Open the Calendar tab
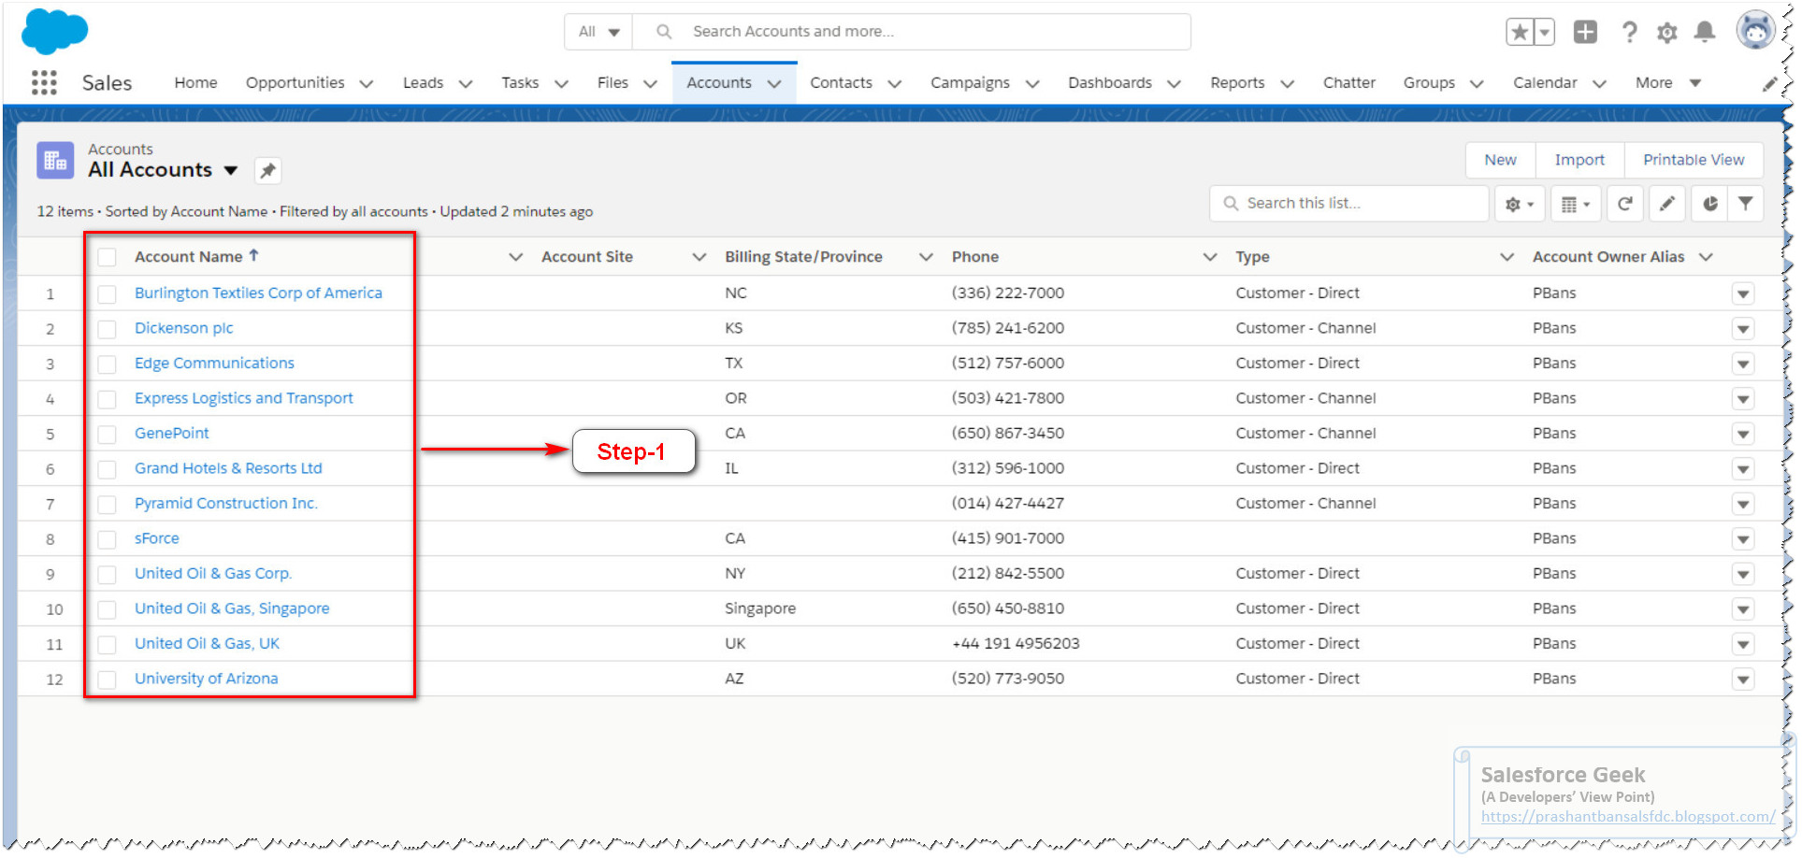The height and width of the screenshot is (858, 1802). coord(1545,82)
